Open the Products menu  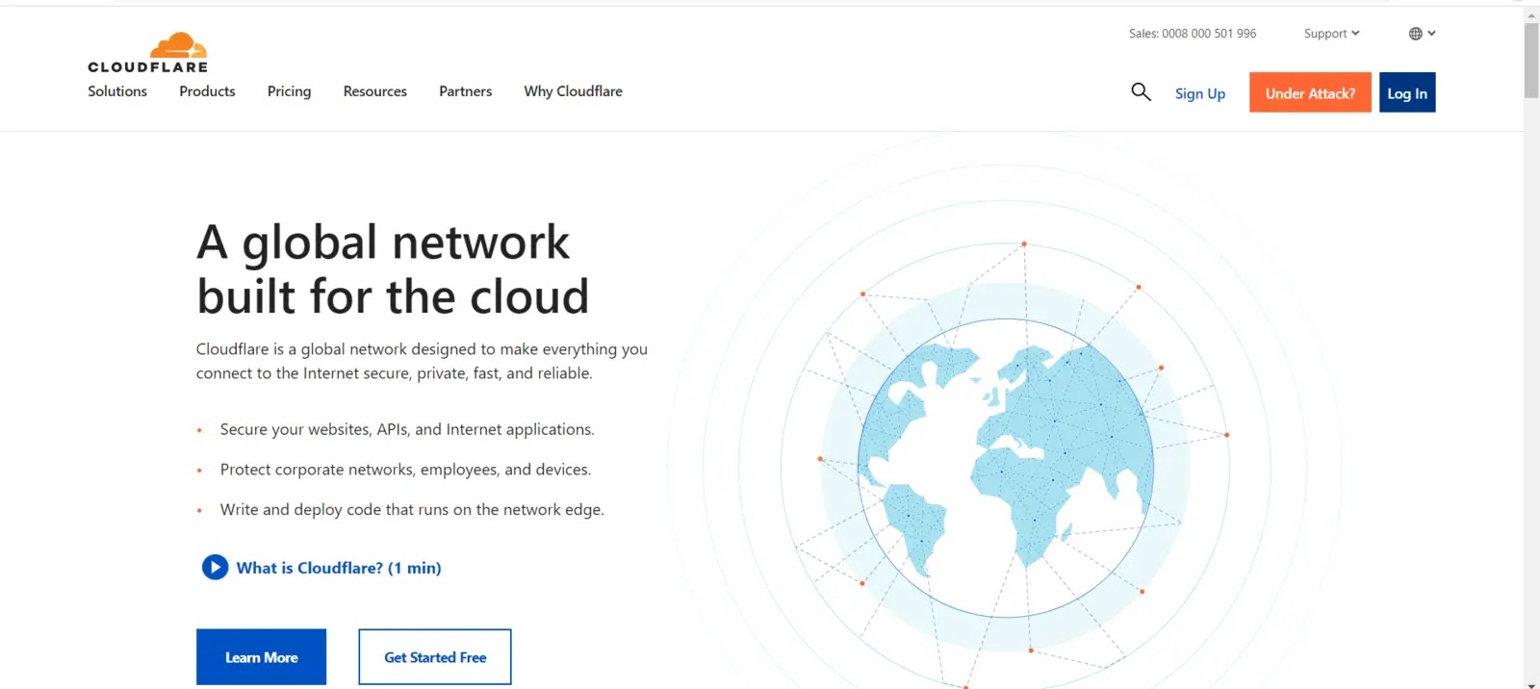point(207,91)
